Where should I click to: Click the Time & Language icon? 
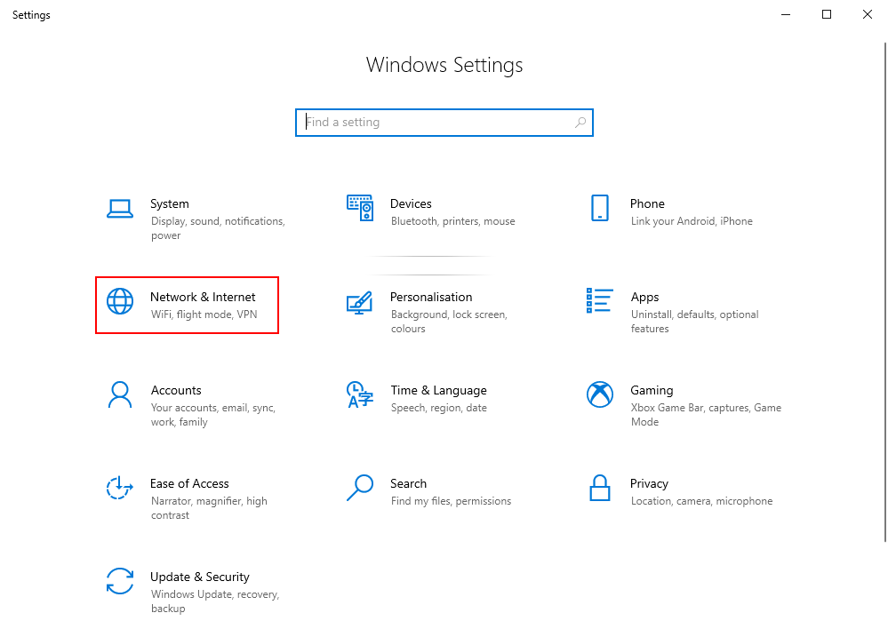pos(360,394)
